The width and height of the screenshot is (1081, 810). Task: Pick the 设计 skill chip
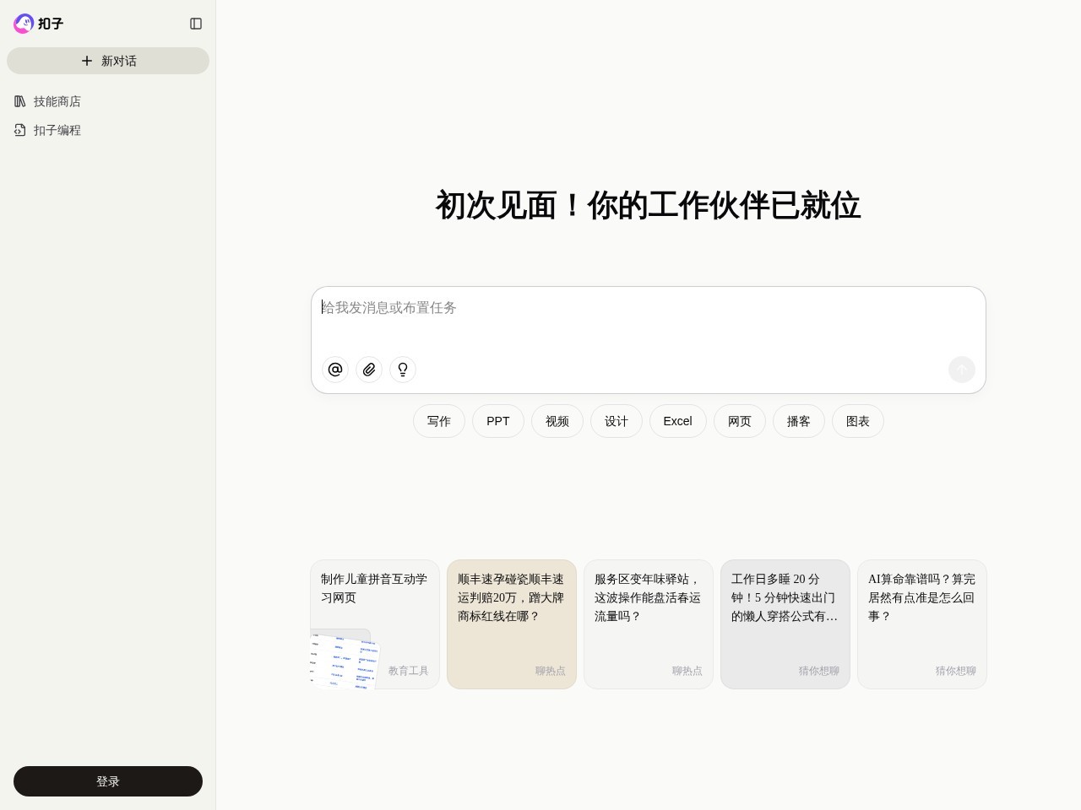617,421
